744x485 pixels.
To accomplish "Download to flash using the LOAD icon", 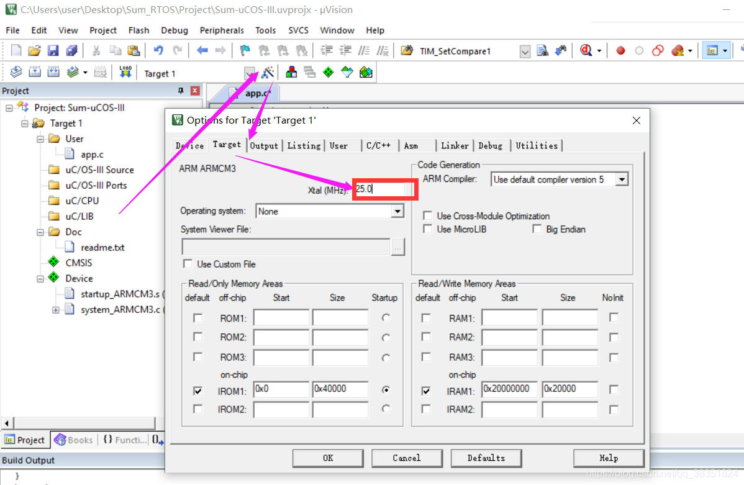I will pos(125,72).
